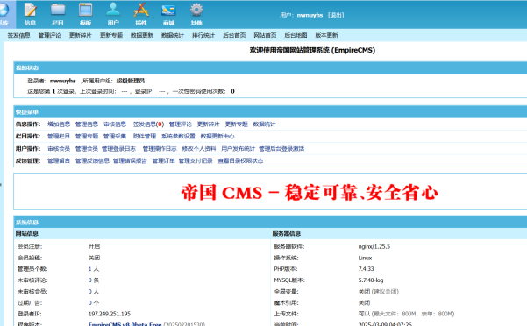Open the 管理专题 link
The height and width of the screenshot is (326, 527).
(x=87, y=137)
